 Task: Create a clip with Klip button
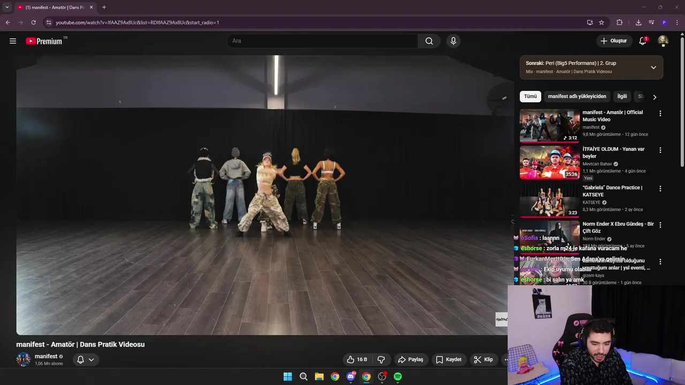483,359
